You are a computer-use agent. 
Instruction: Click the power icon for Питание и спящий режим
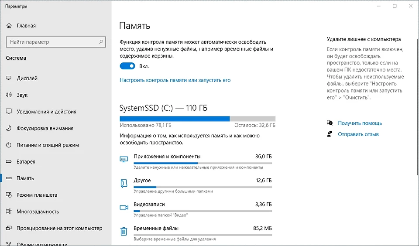pos(9,145)
